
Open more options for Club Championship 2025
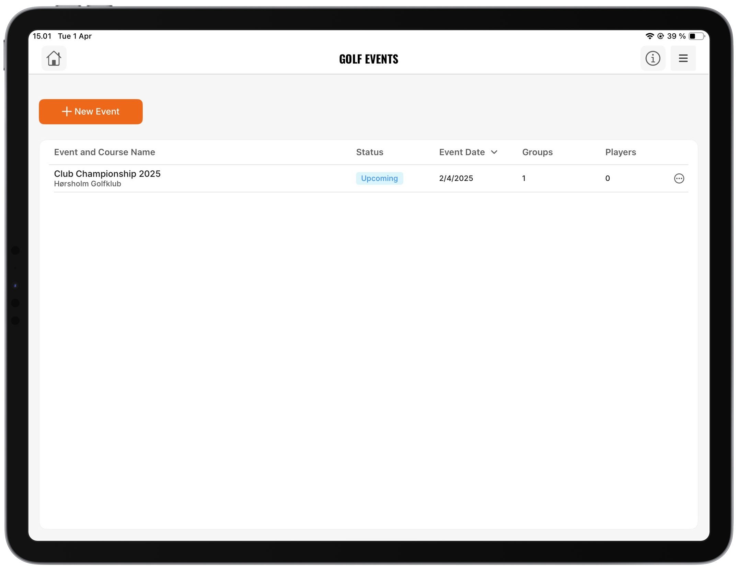pyautogui.click(x=679, y=179)
